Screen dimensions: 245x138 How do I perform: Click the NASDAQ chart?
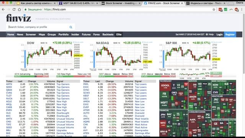pos(121,56)
